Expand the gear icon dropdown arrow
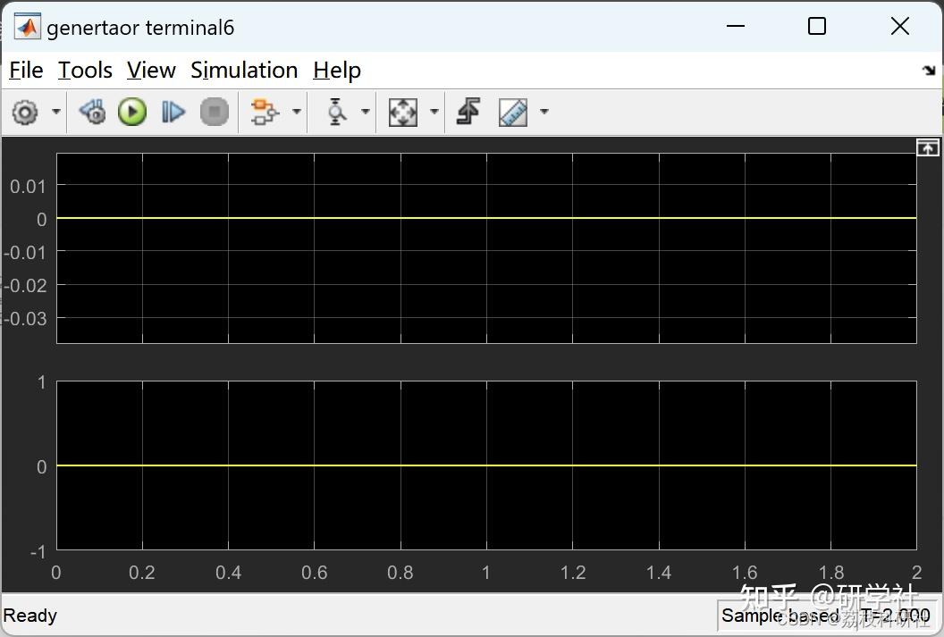 (55, 112)
